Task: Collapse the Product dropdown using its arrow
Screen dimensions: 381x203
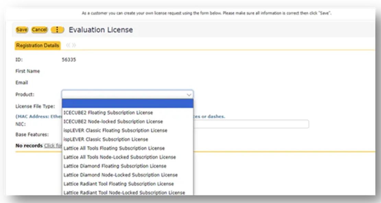Action: coord(189,95)
